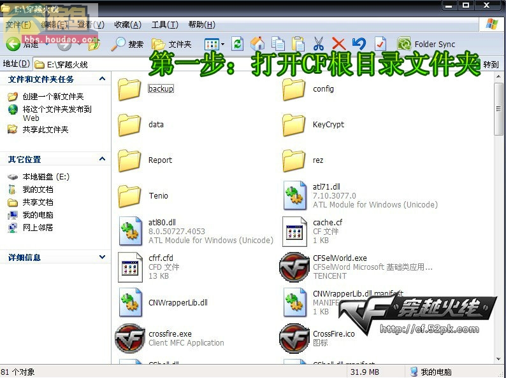The image size is (506, 378).
Task: Click the Copy toolbar icon
Action: tap(278, 44)
